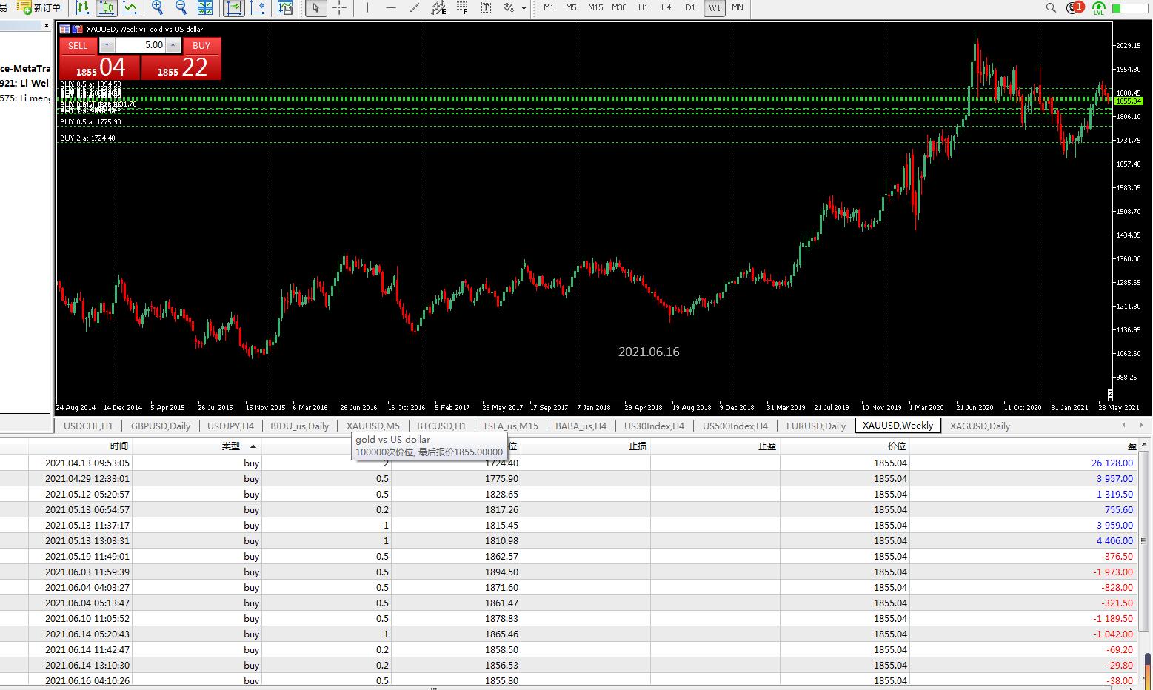Decrease lot volume with down arrow

107,45
